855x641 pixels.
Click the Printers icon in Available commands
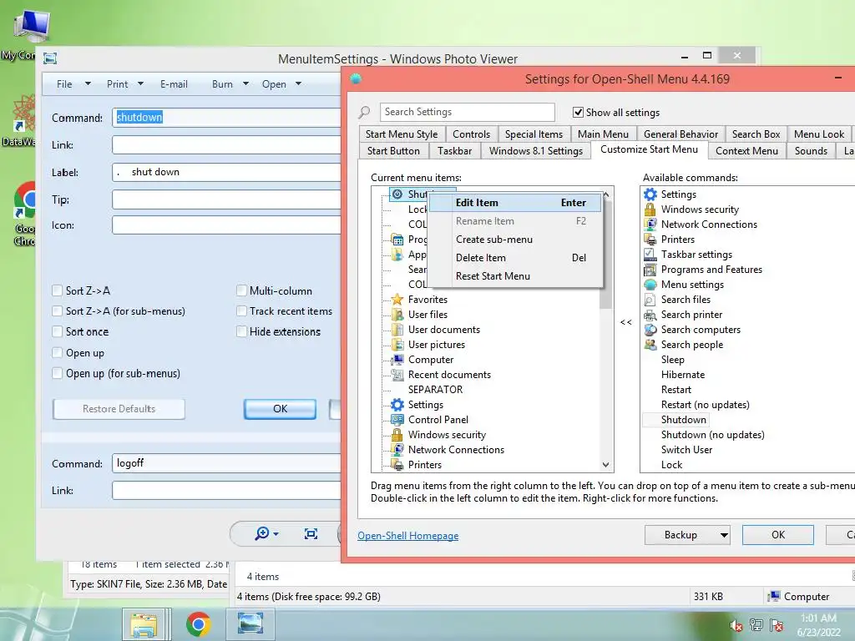click(x=650, y=240)
